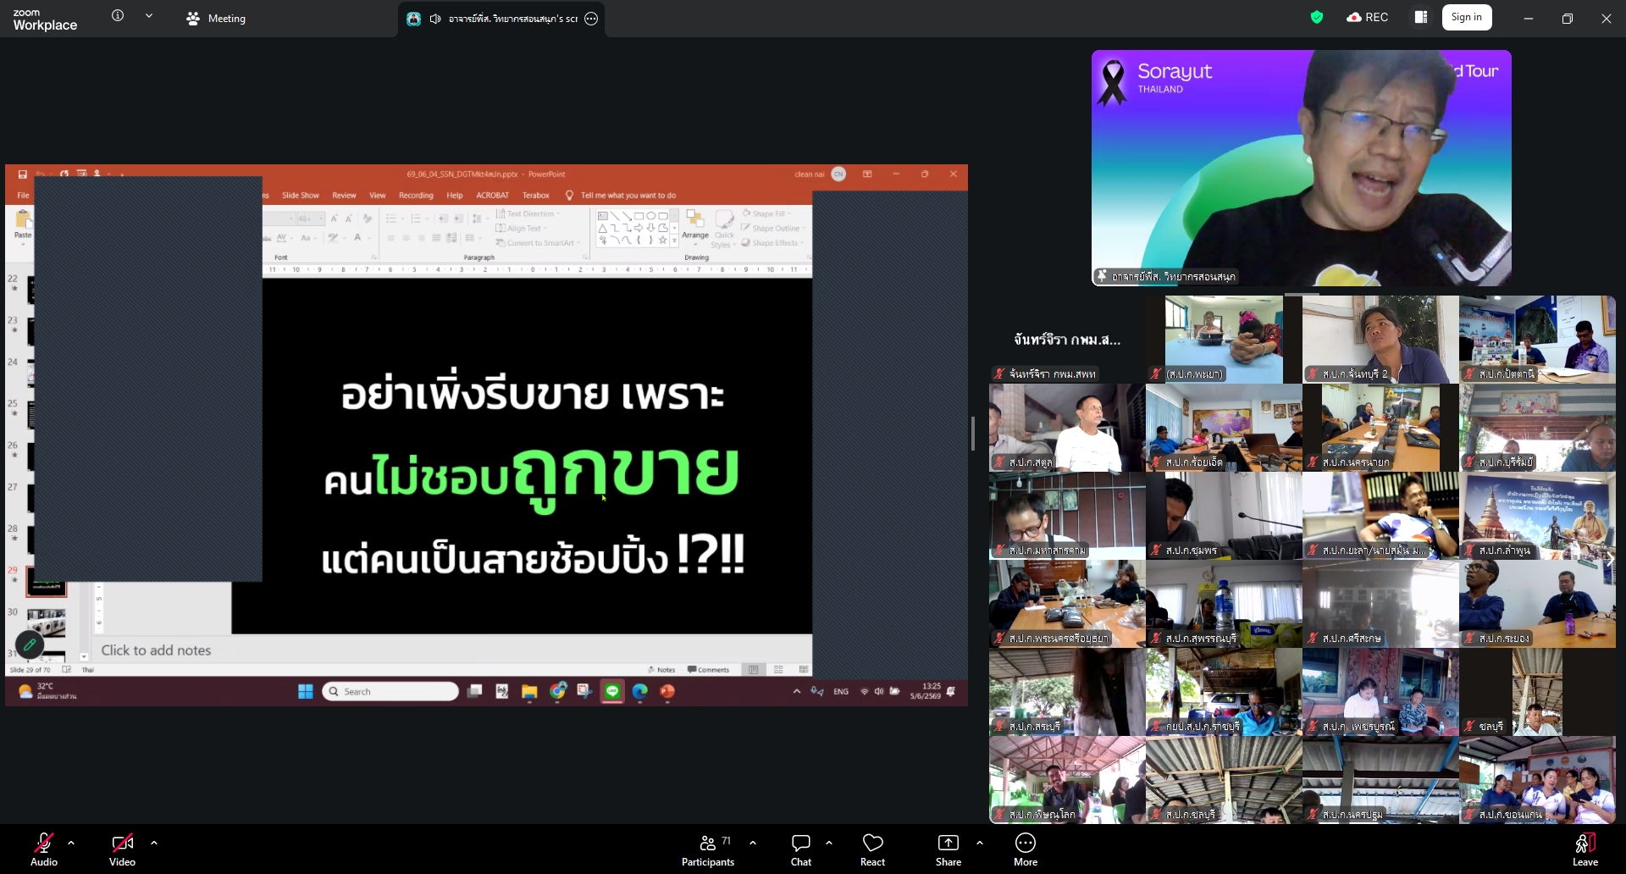
Task: Open the meeting information icon
Action: [118, 16]
